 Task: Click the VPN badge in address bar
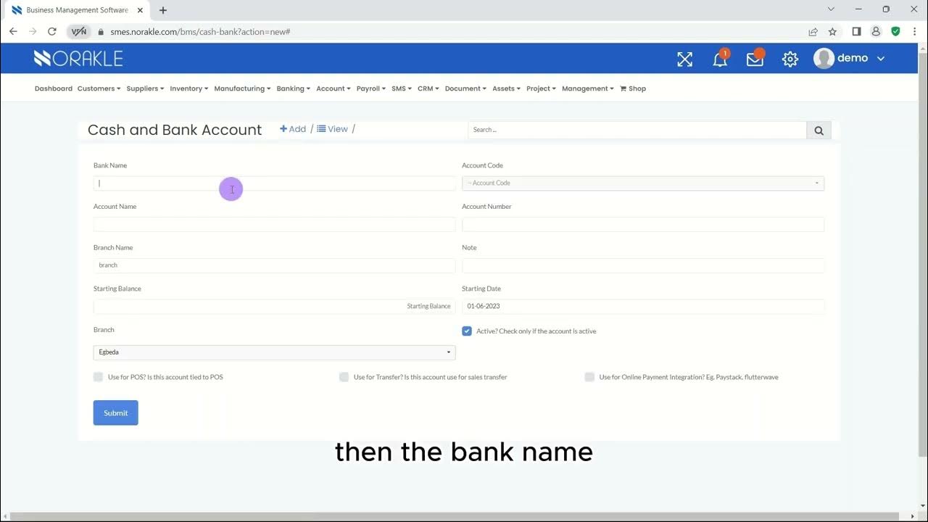click(78, 32)
